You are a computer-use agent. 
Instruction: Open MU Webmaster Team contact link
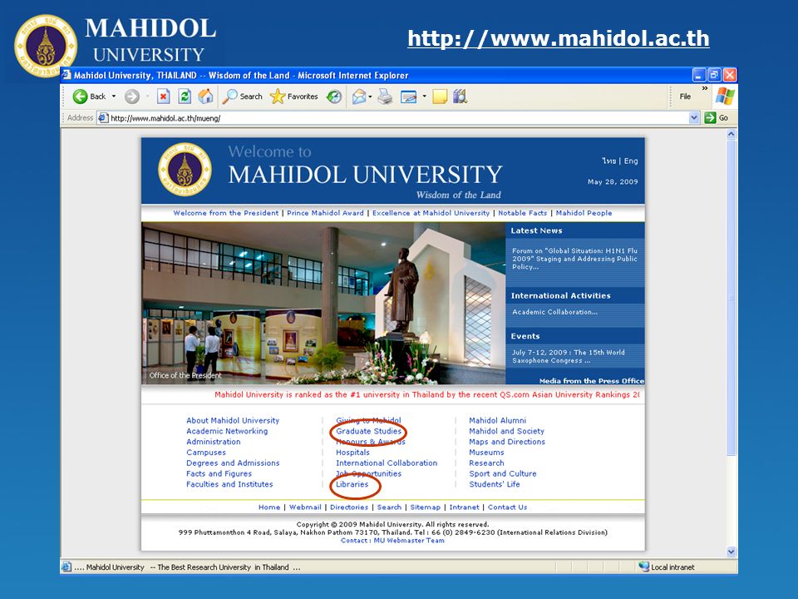[409, 541]
